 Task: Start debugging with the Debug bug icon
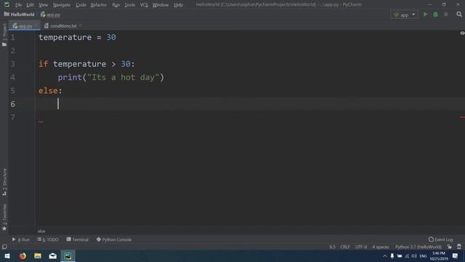point(436,15)
